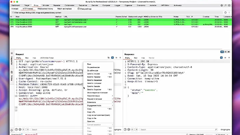Click in the response search field

tap(178, 129)
